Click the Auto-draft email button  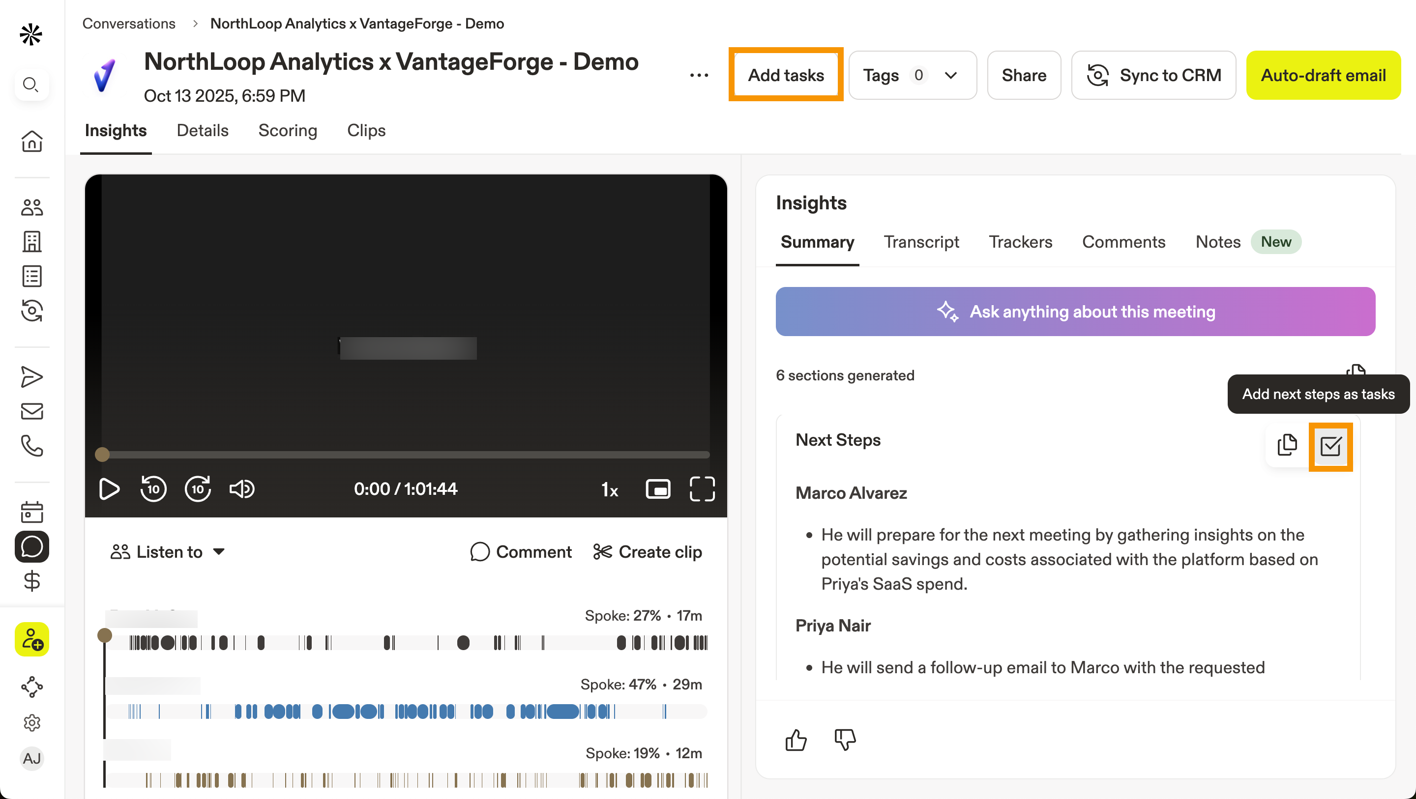click(1323, 75)
